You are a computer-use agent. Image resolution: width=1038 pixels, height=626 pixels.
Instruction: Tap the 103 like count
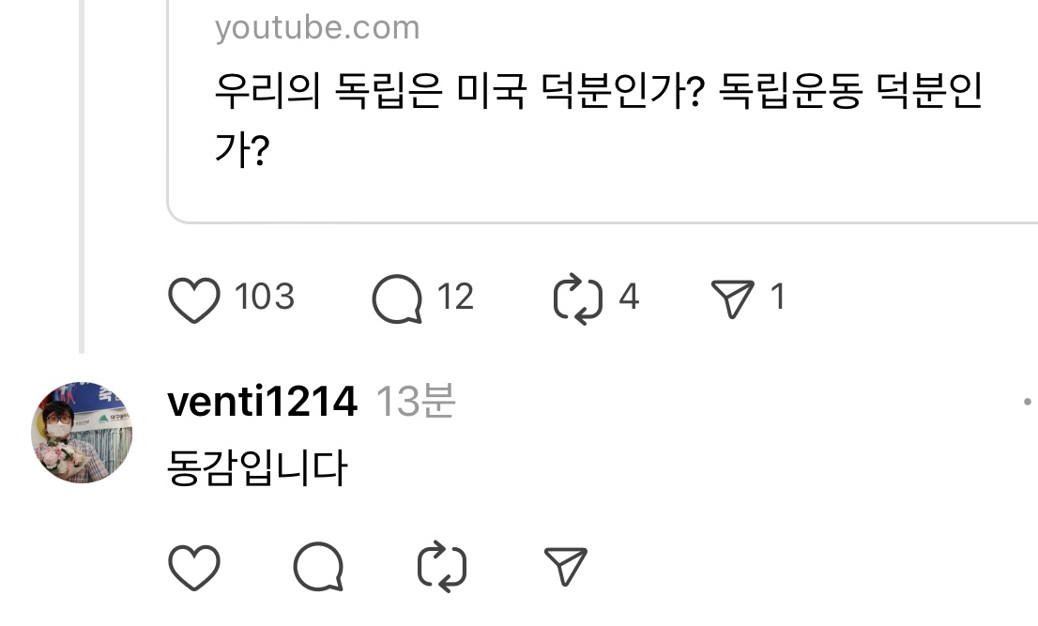click(264, 298)
